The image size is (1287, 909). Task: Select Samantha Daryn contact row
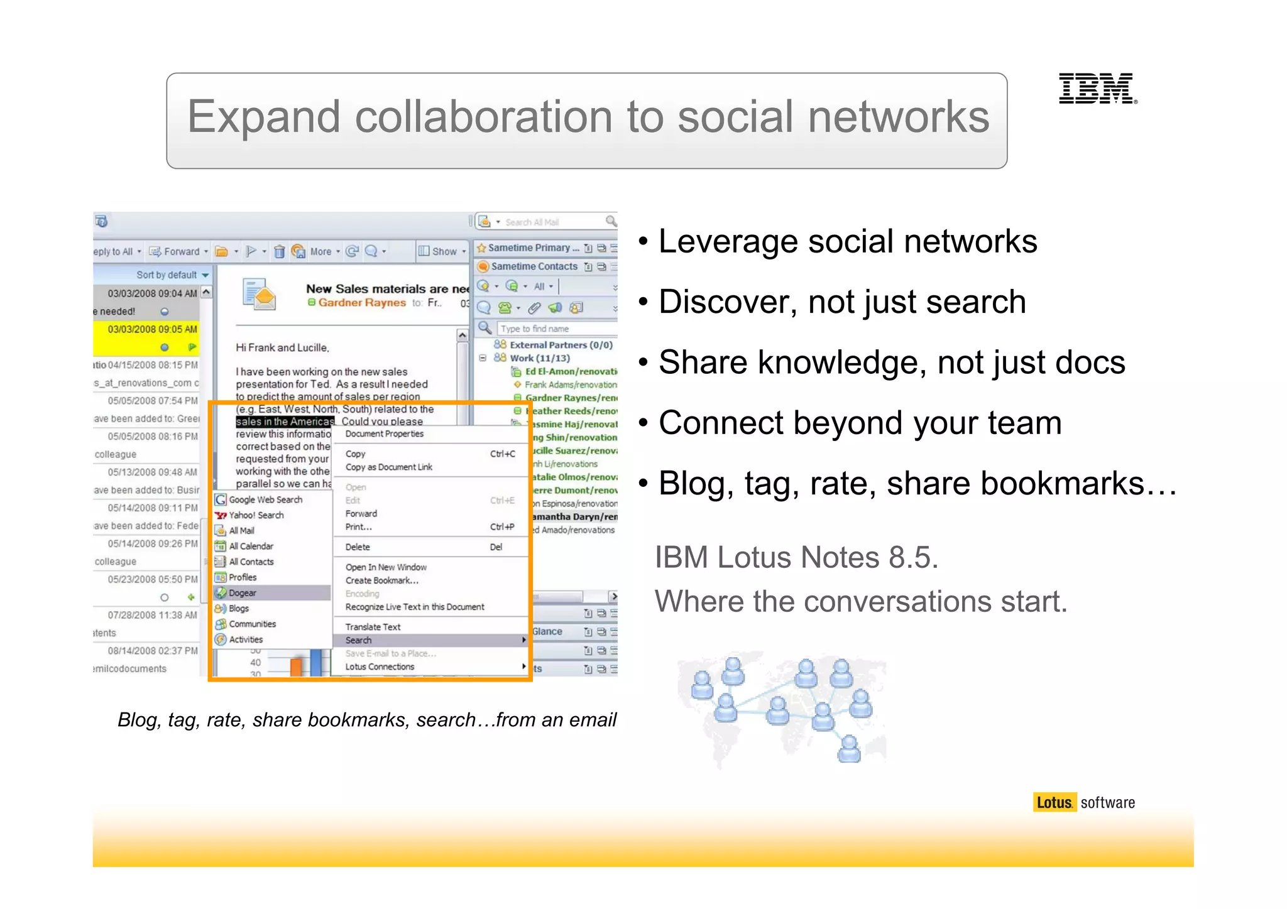(x=574, y=516)
